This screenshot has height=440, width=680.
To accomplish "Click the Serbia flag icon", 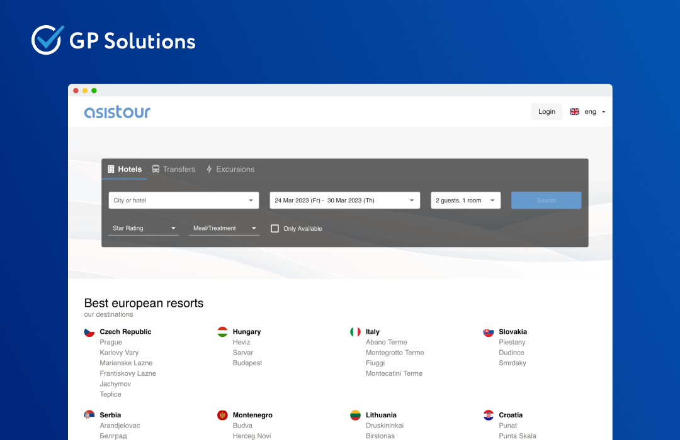I will 89,415.
